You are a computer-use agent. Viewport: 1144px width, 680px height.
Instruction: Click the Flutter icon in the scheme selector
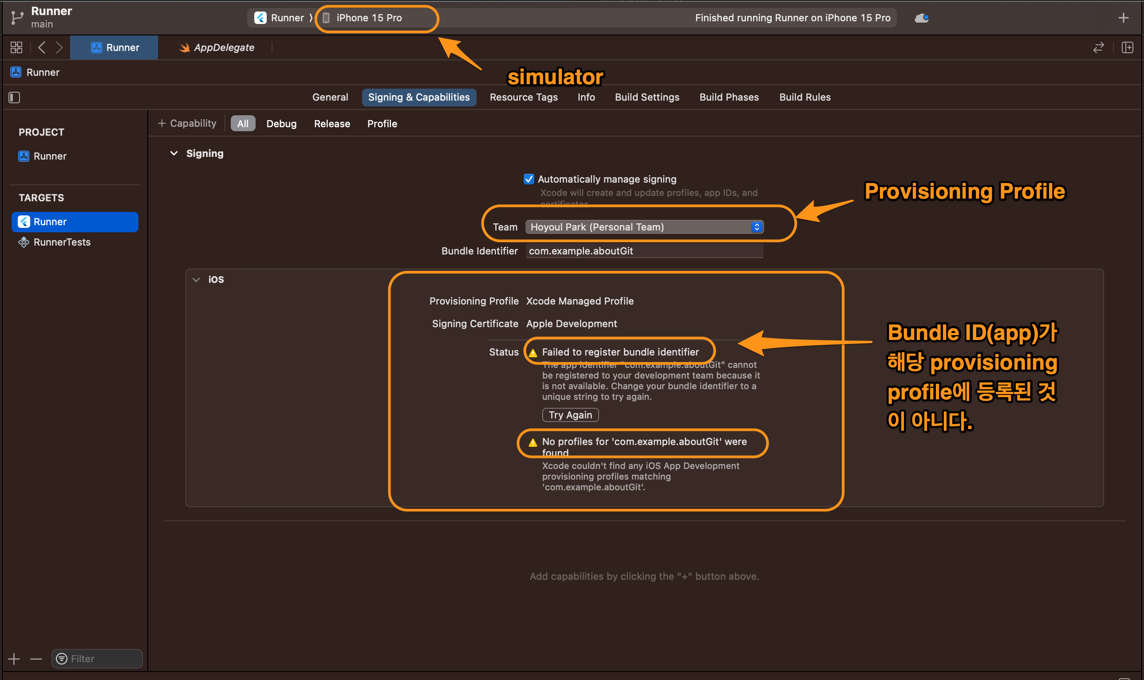click(x=260, y=18)
